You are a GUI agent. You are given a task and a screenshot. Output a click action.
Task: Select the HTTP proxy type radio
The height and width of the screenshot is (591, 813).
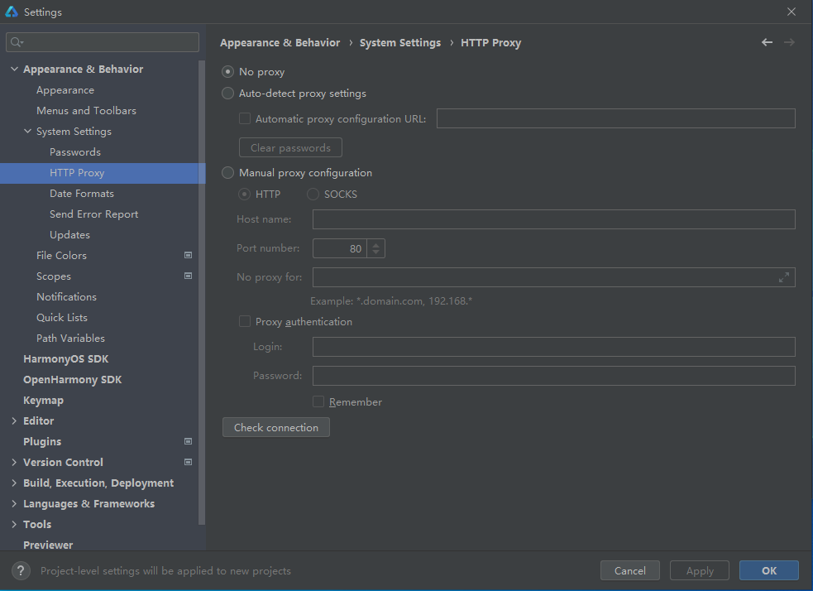244,194
